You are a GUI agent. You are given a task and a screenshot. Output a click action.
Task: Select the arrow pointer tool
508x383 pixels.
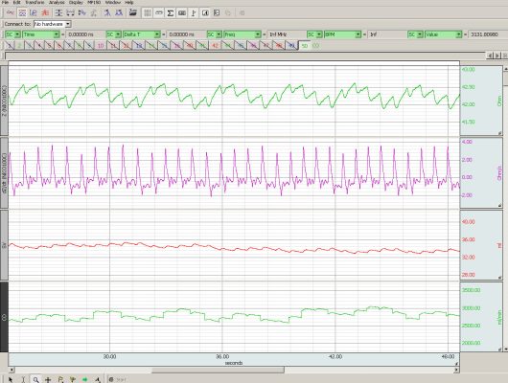(x=11, y=379)
